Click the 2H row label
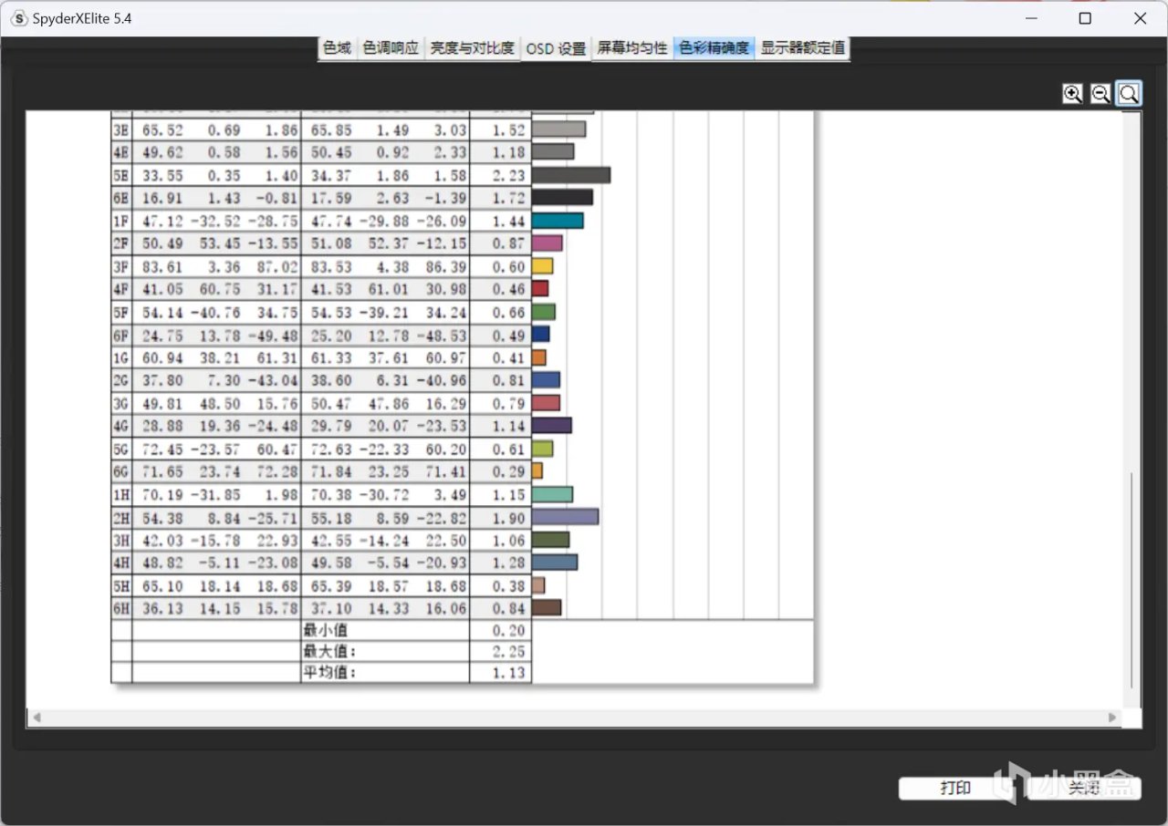The image size is (1168, 826). click(x=121, y=517)
